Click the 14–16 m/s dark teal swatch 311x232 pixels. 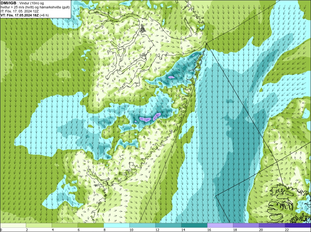tap(194, 225)
